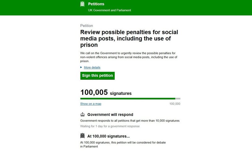The image size is (252, 151).
Task: Open the Show on a map link
Action: 91,104
